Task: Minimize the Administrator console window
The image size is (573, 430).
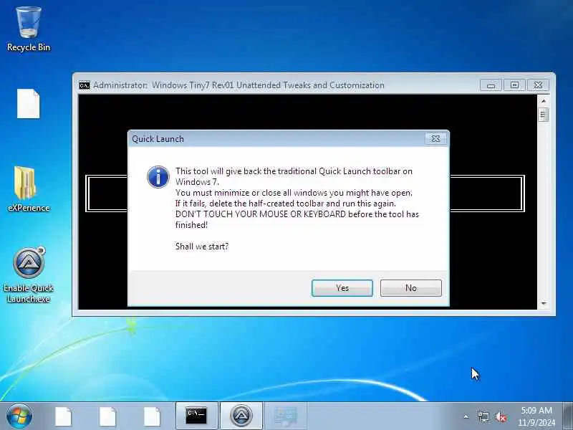Action: click(491, 85)
